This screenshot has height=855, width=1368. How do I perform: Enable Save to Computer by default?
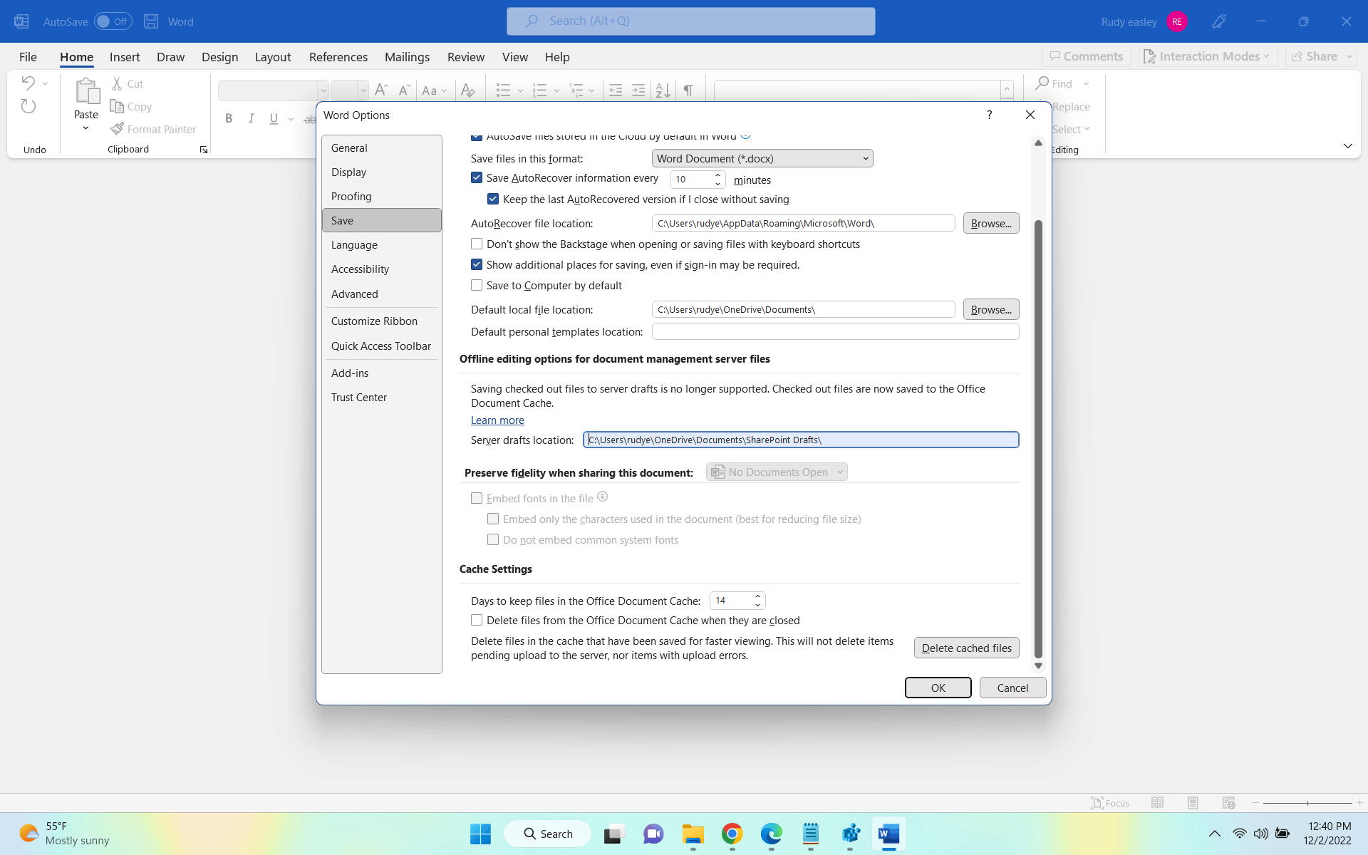coord(477,286)
